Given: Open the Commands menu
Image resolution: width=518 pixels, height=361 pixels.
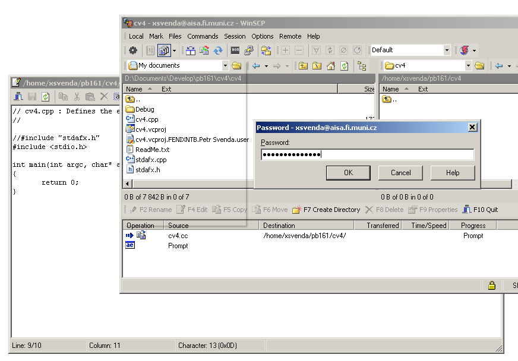Looking at the screenshot, I should 203,36.
